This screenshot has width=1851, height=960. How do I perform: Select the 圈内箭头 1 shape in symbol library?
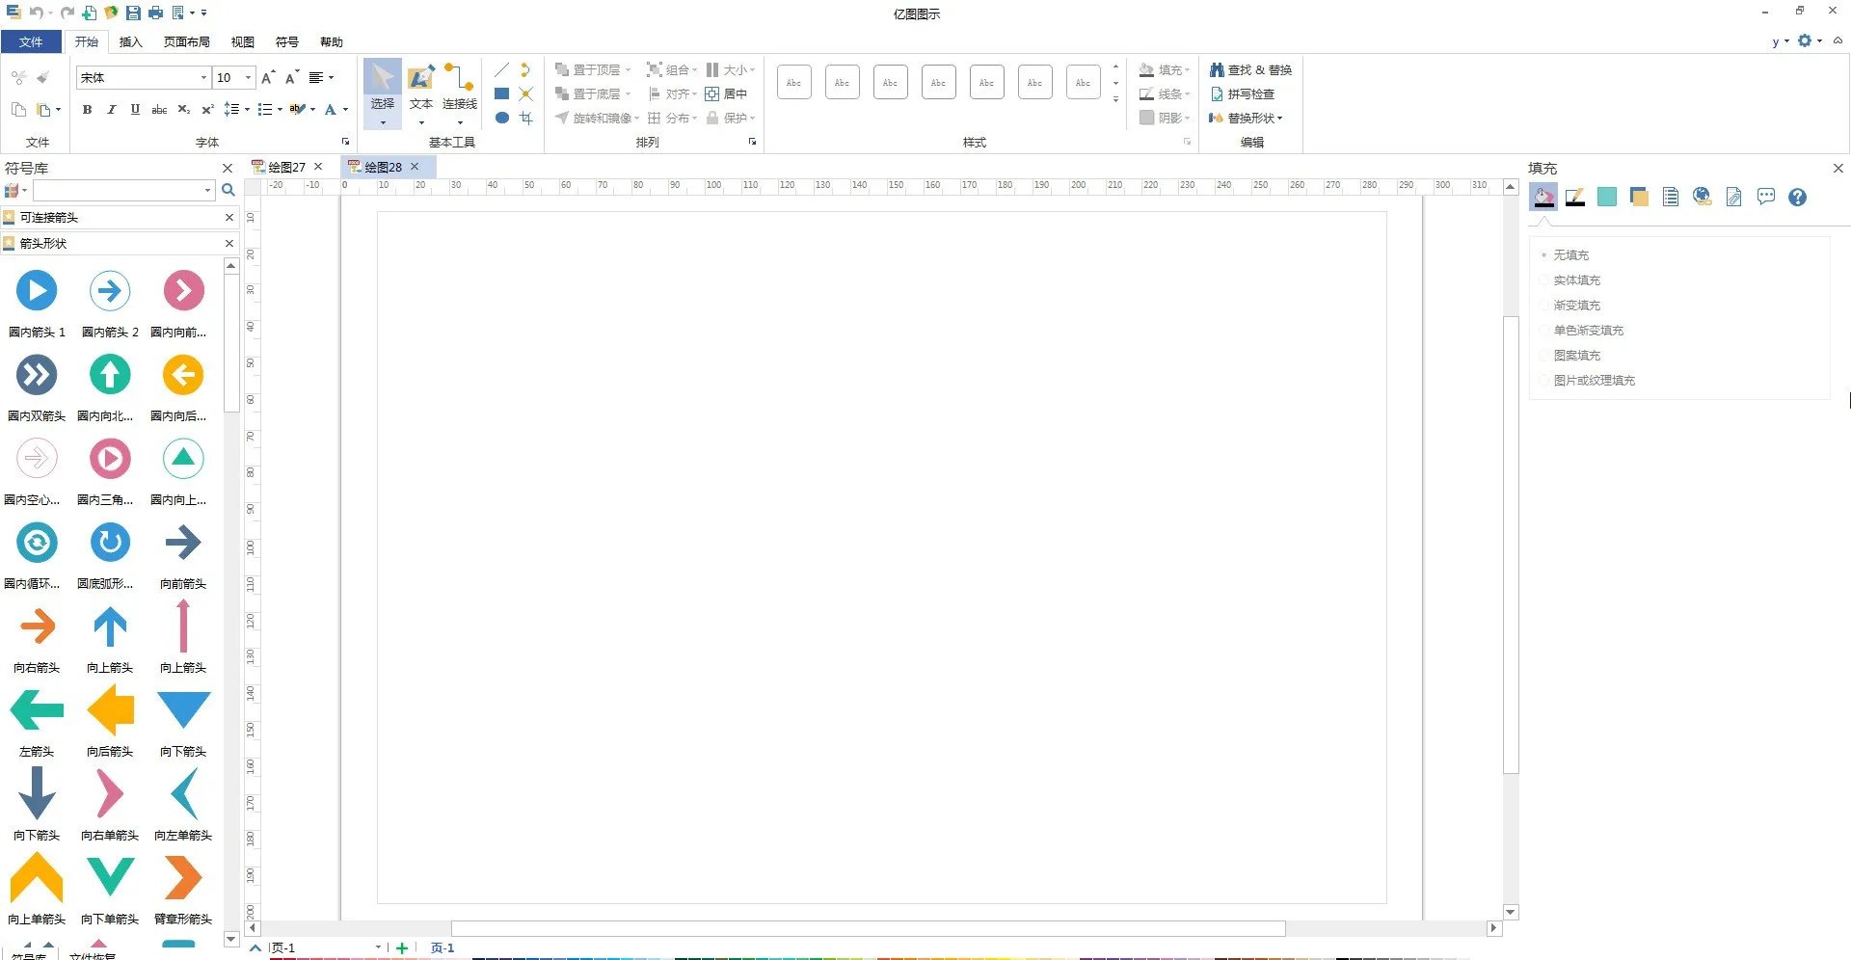37,290
